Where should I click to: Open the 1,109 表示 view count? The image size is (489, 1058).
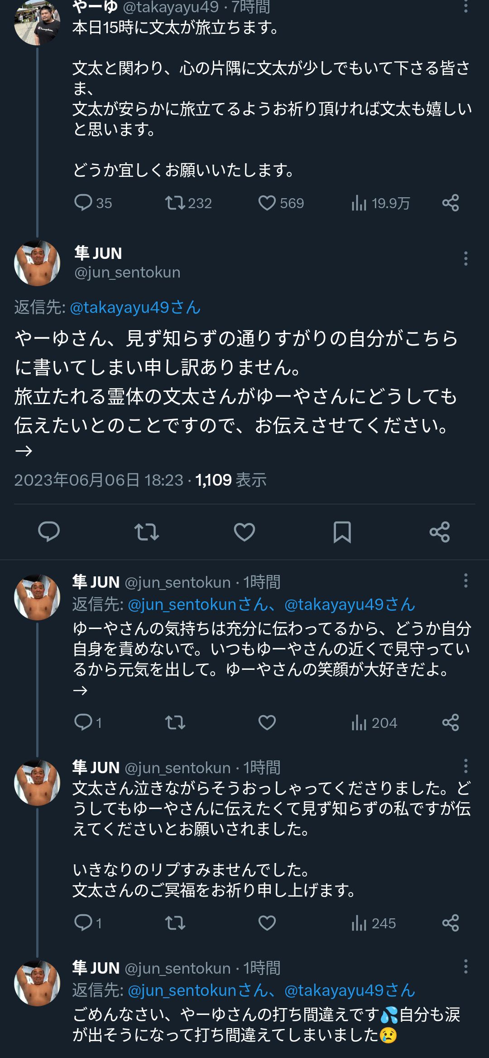pos(231,480)
